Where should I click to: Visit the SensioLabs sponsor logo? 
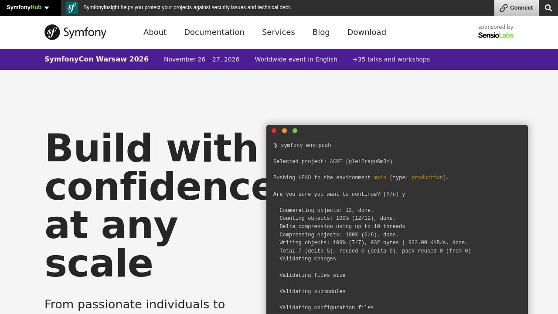[x=496, y=35]
